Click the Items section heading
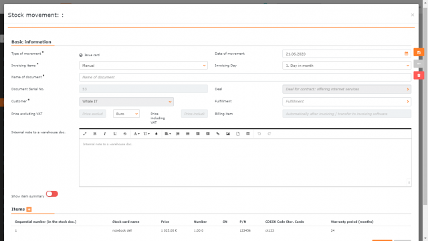The height and width of the screenshot is (241, 428). (18, 209)
